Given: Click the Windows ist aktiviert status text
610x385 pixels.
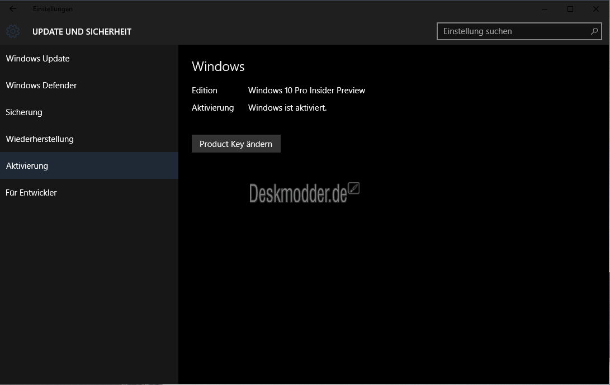Looking at the screenshot, I should (x=287, y=108).
